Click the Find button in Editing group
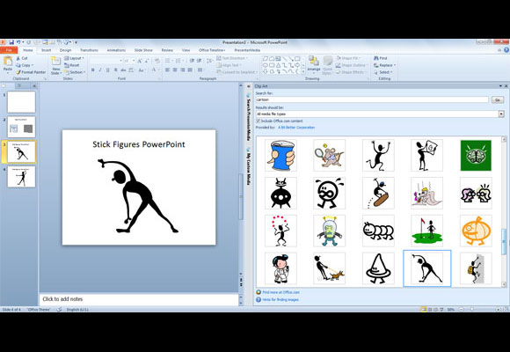The height and width of the screenshot is (352, 510). 381,58
